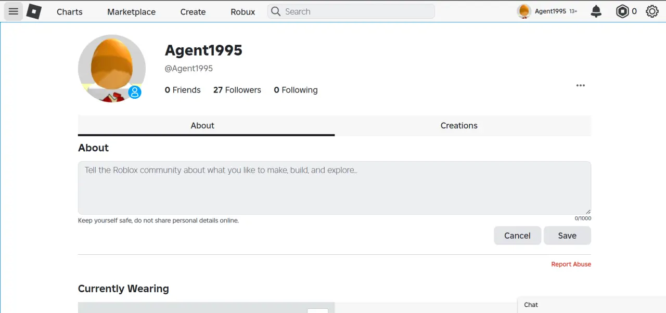Click the blue profile status badge
Screen dimensions: 666x313
pyautogui.click(x=135, y=93)
